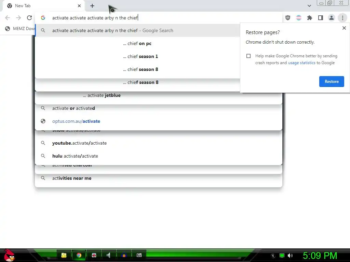This screenshot has width=350, height=262.
Task: Click the browser forward arrow
Action: click(18, 18)
